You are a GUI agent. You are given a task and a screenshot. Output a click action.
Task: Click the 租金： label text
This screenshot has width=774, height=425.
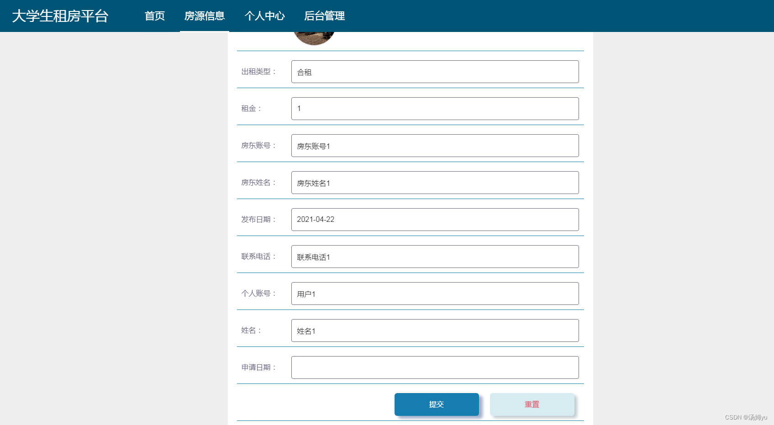coord(252,109)
